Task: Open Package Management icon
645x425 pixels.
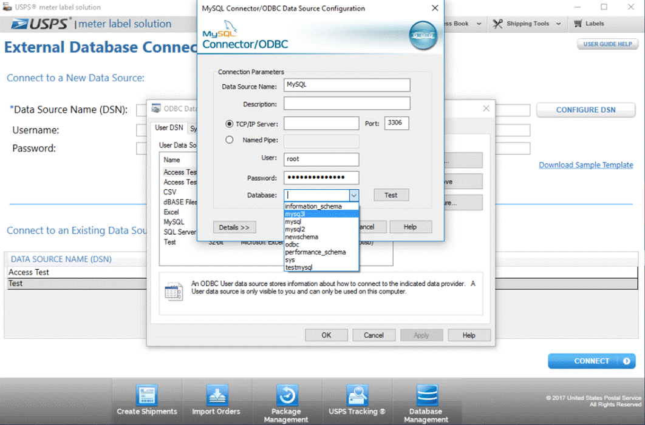Action: [287, 395]
